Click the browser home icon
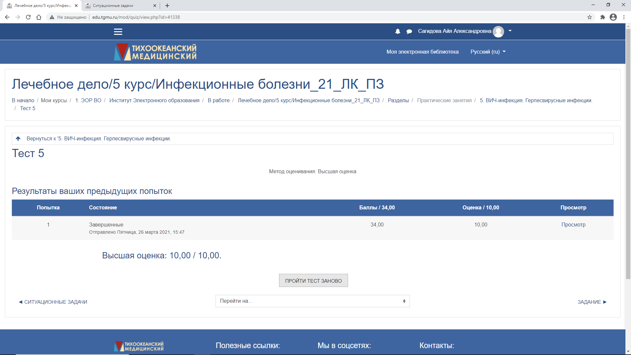The image size is (631, 355). click(x=39, y=17)
